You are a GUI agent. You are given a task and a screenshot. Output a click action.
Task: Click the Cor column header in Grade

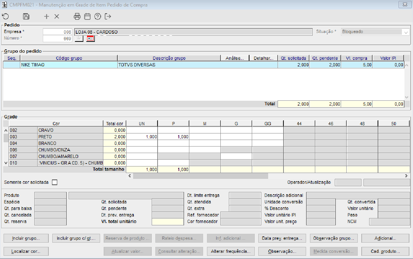56,124
